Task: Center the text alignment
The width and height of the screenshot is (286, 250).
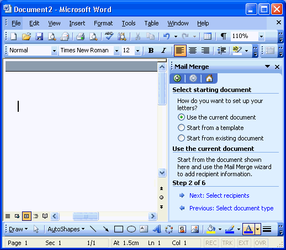Action: click(193, 50)
